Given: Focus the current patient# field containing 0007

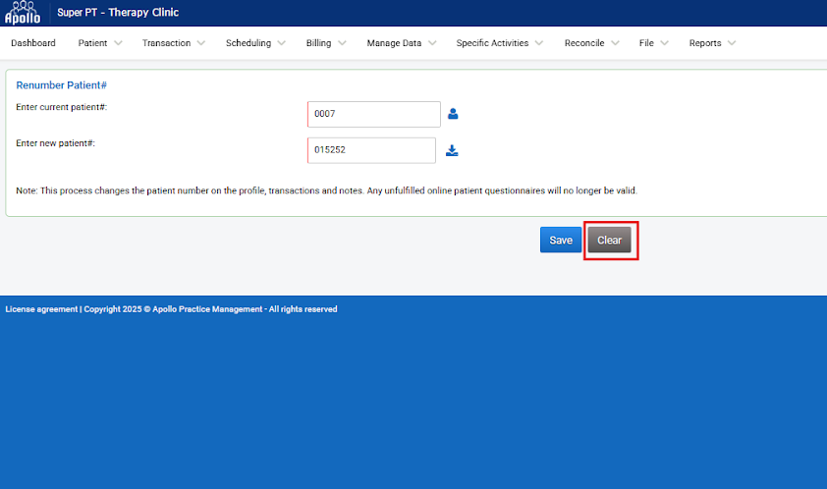Looking at the screenshot, I should pyautogui.click(x=373, y=114).
